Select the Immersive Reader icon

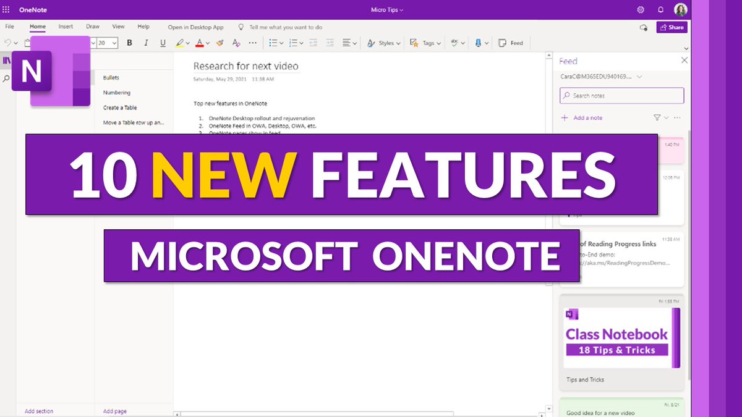pyautogui.click(x=477, y=43)
